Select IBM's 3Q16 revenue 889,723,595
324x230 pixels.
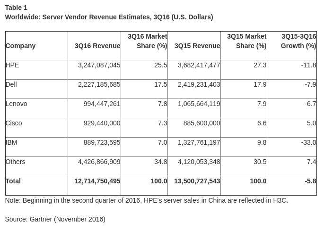(x=102, y=142)
